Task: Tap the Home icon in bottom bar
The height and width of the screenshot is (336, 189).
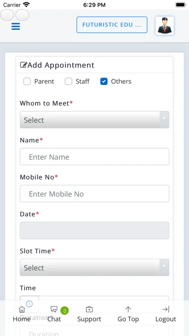Action: 22,309
